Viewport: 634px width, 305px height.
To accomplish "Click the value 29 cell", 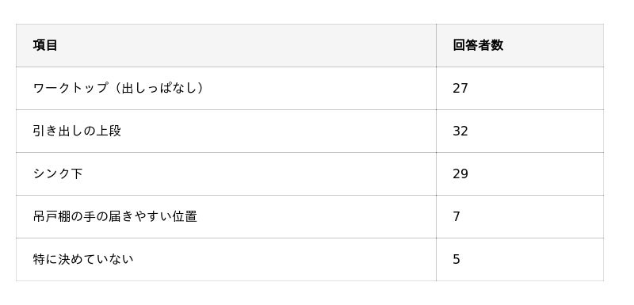I will point(520,174).
